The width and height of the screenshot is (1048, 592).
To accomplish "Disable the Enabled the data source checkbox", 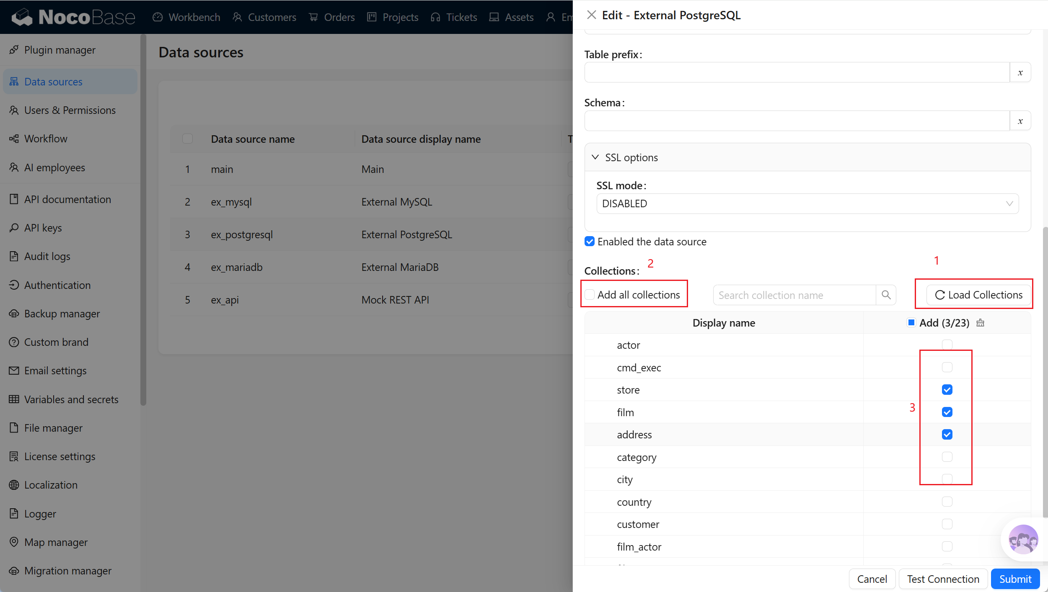I will (x=590, y=242).
